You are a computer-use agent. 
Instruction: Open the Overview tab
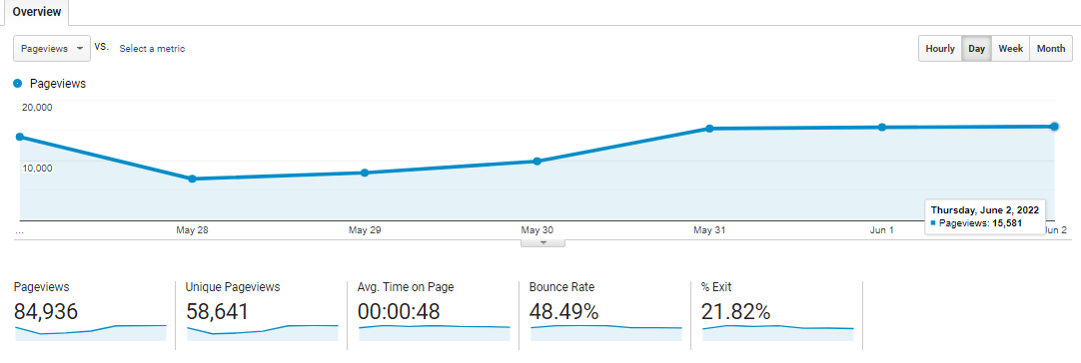point(37,12)
